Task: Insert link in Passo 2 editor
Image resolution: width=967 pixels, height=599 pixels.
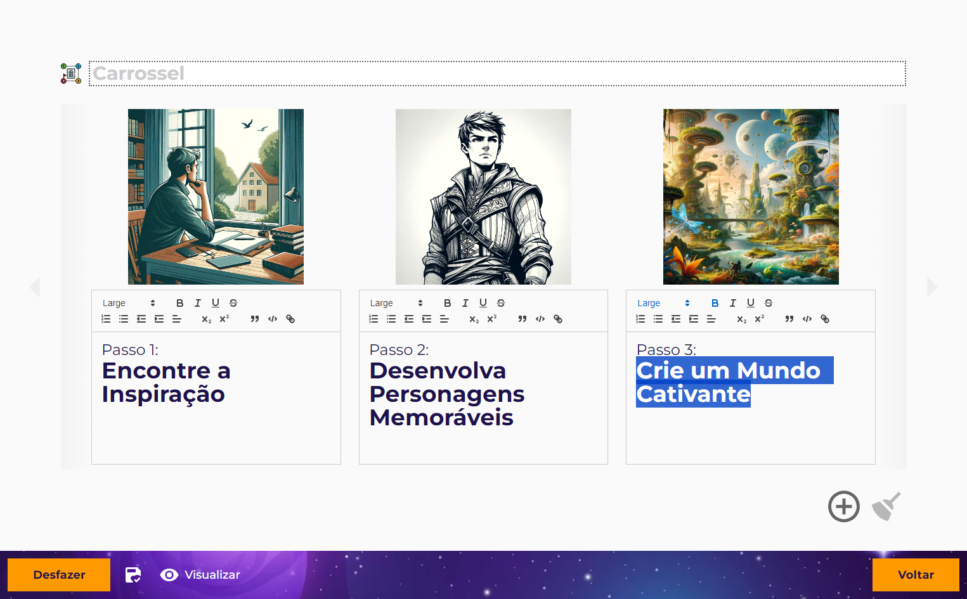Action: click(x=558, y=319)
